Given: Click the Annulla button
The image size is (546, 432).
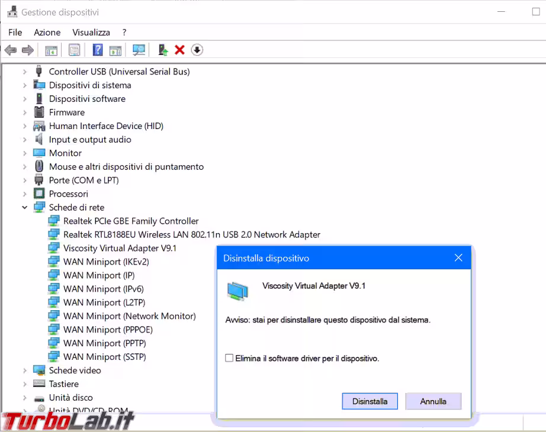Looking at the screenshot, I should pyautogui.click(x=433, y=401).
